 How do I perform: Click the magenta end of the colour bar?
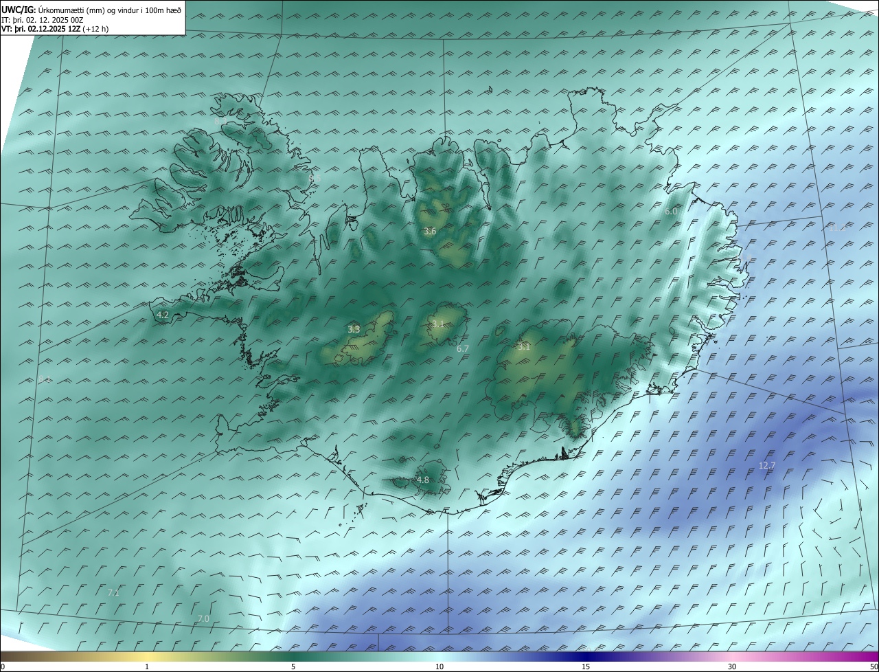tap(867, 657)
